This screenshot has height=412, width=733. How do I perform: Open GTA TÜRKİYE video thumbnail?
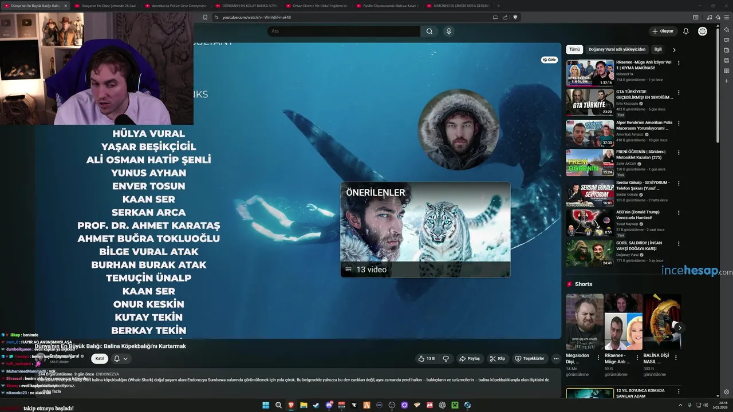(590, 102)
